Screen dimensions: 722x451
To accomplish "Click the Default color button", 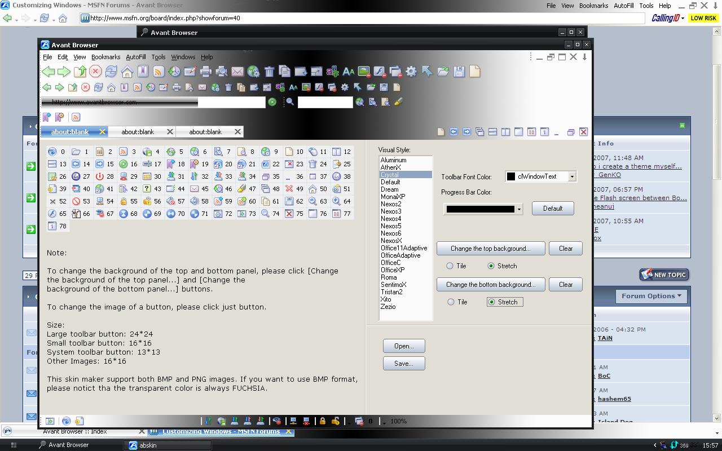I will tap(553, 209).
